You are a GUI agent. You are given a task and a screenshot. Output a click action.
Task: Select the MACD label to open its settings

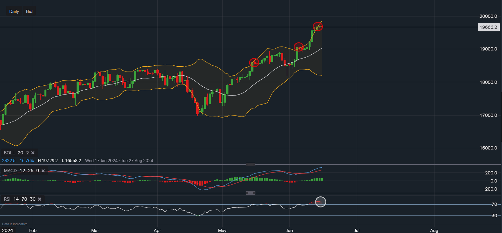[10, 171]
